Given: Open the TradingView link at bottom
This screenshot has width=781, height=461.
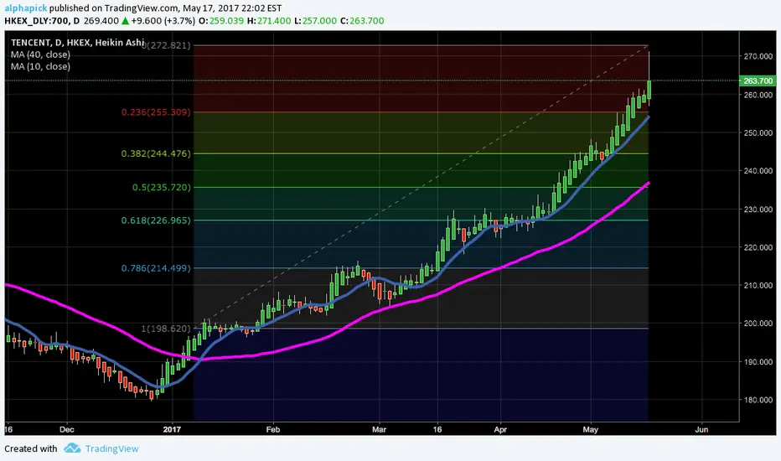Looking at the screenshot, I should pos(111,448).
